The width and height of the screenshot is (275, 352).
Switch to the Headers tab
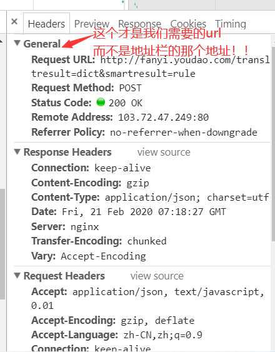[46, 24]
